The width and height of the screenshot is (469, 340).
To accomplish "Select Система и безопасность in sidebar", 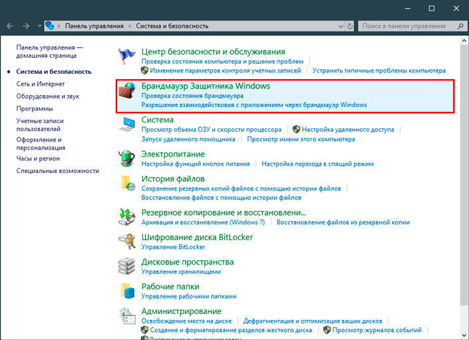I will [x=54, y=71].
